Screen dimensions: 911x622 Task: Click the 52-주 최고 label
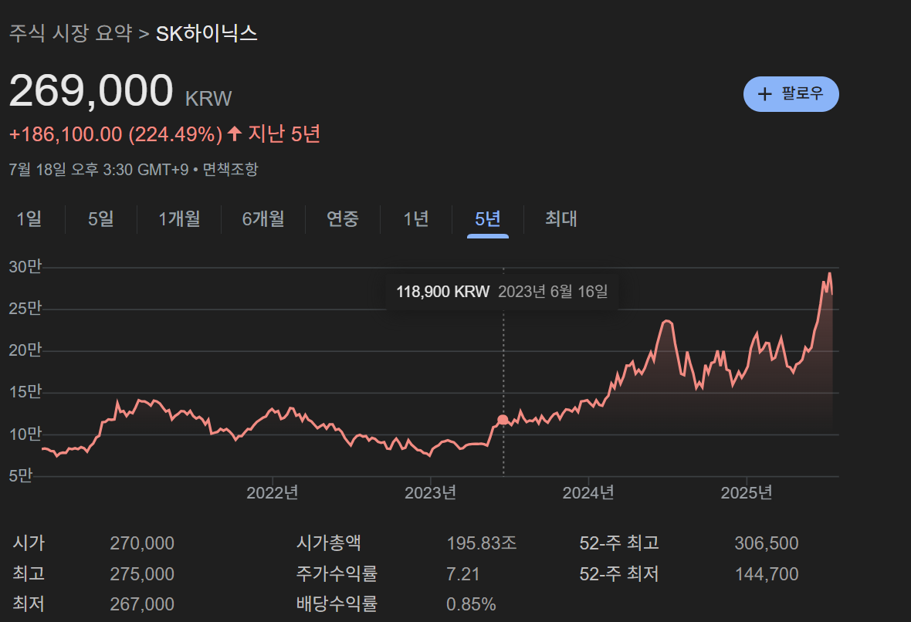[x=619, y=543]
